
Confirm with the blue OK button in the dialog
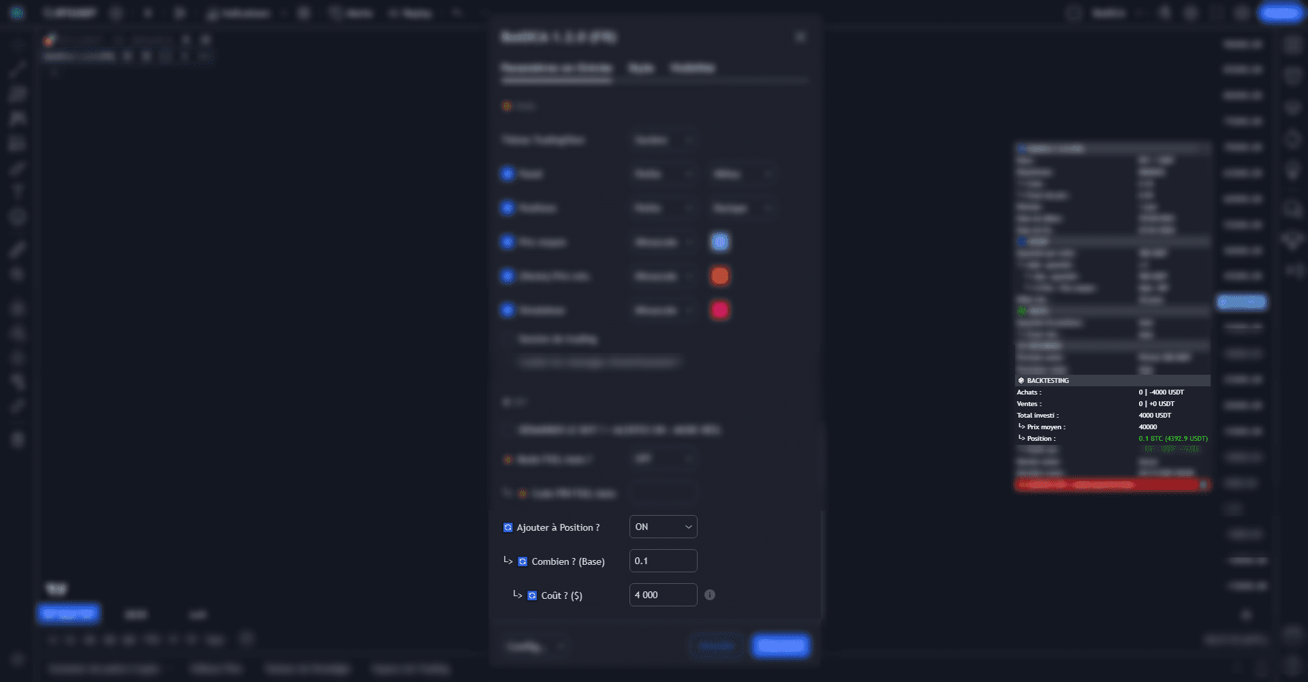click(780, 646)
